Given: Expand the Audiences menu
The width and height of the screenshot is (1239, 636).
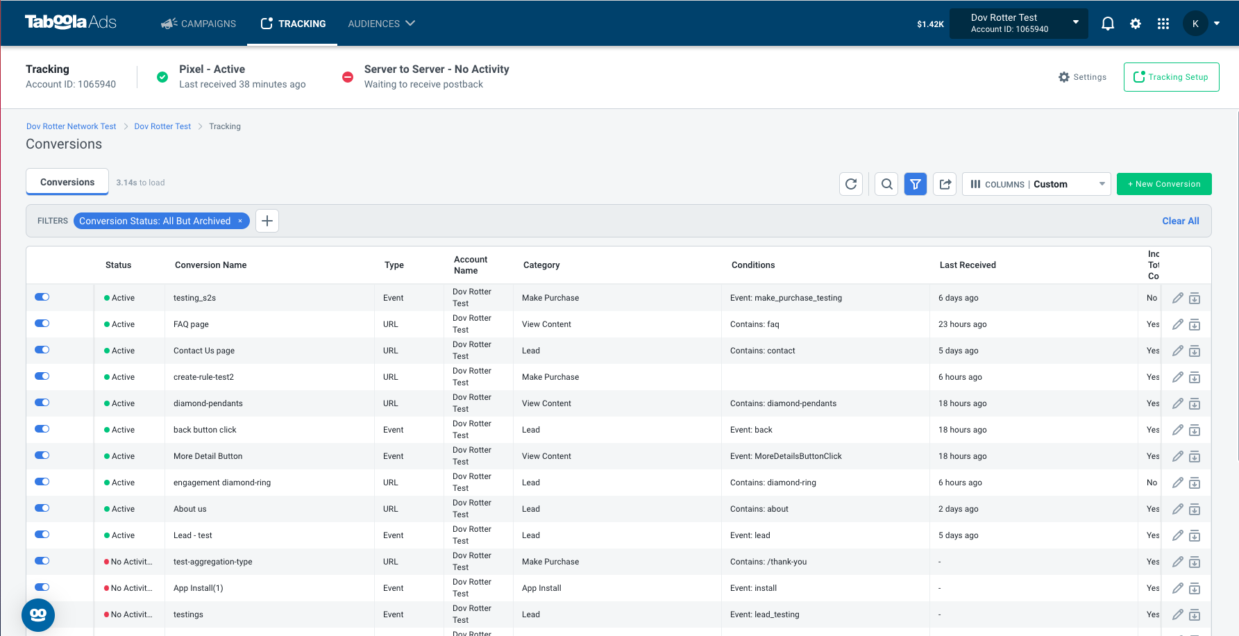Looking at the screenshot, I should 381,24.
